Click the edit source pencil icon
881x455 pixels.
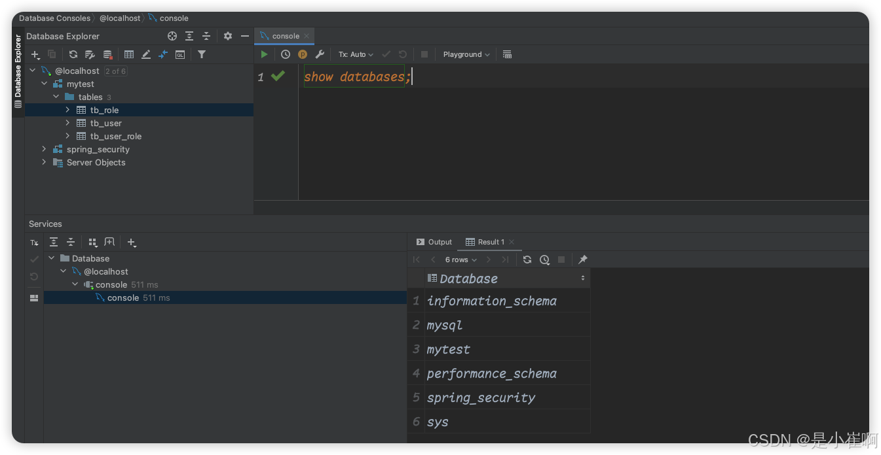(146, 54)
